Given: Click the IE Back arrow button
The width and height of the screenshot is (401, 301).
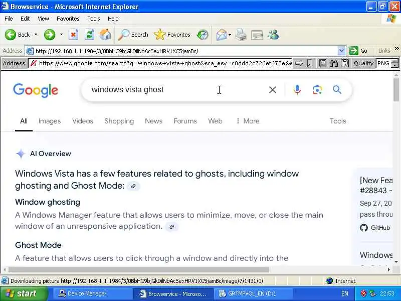Looking at the screenshot, I should point(11,35).
